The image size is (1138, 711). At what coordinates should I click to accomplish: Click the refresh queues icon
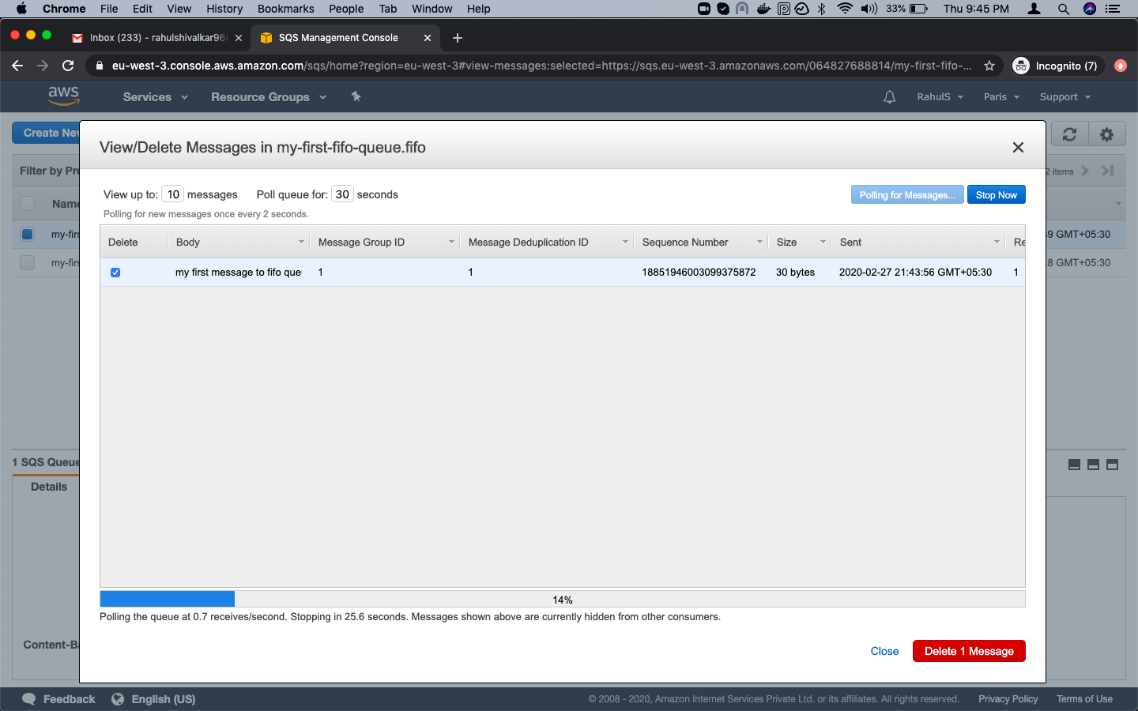click(1069, 134)
